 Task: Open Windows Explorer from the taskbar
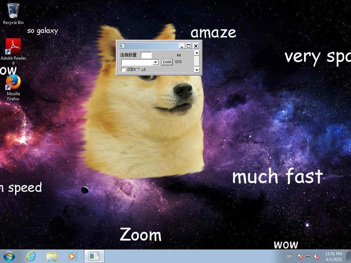(52, 256)
